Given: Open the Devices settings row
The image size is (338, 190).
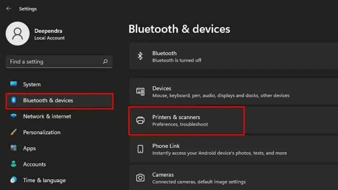Looking at the screenshot, I should point(233,92).
